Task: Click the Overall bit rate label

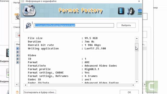Action: [41, 45]
